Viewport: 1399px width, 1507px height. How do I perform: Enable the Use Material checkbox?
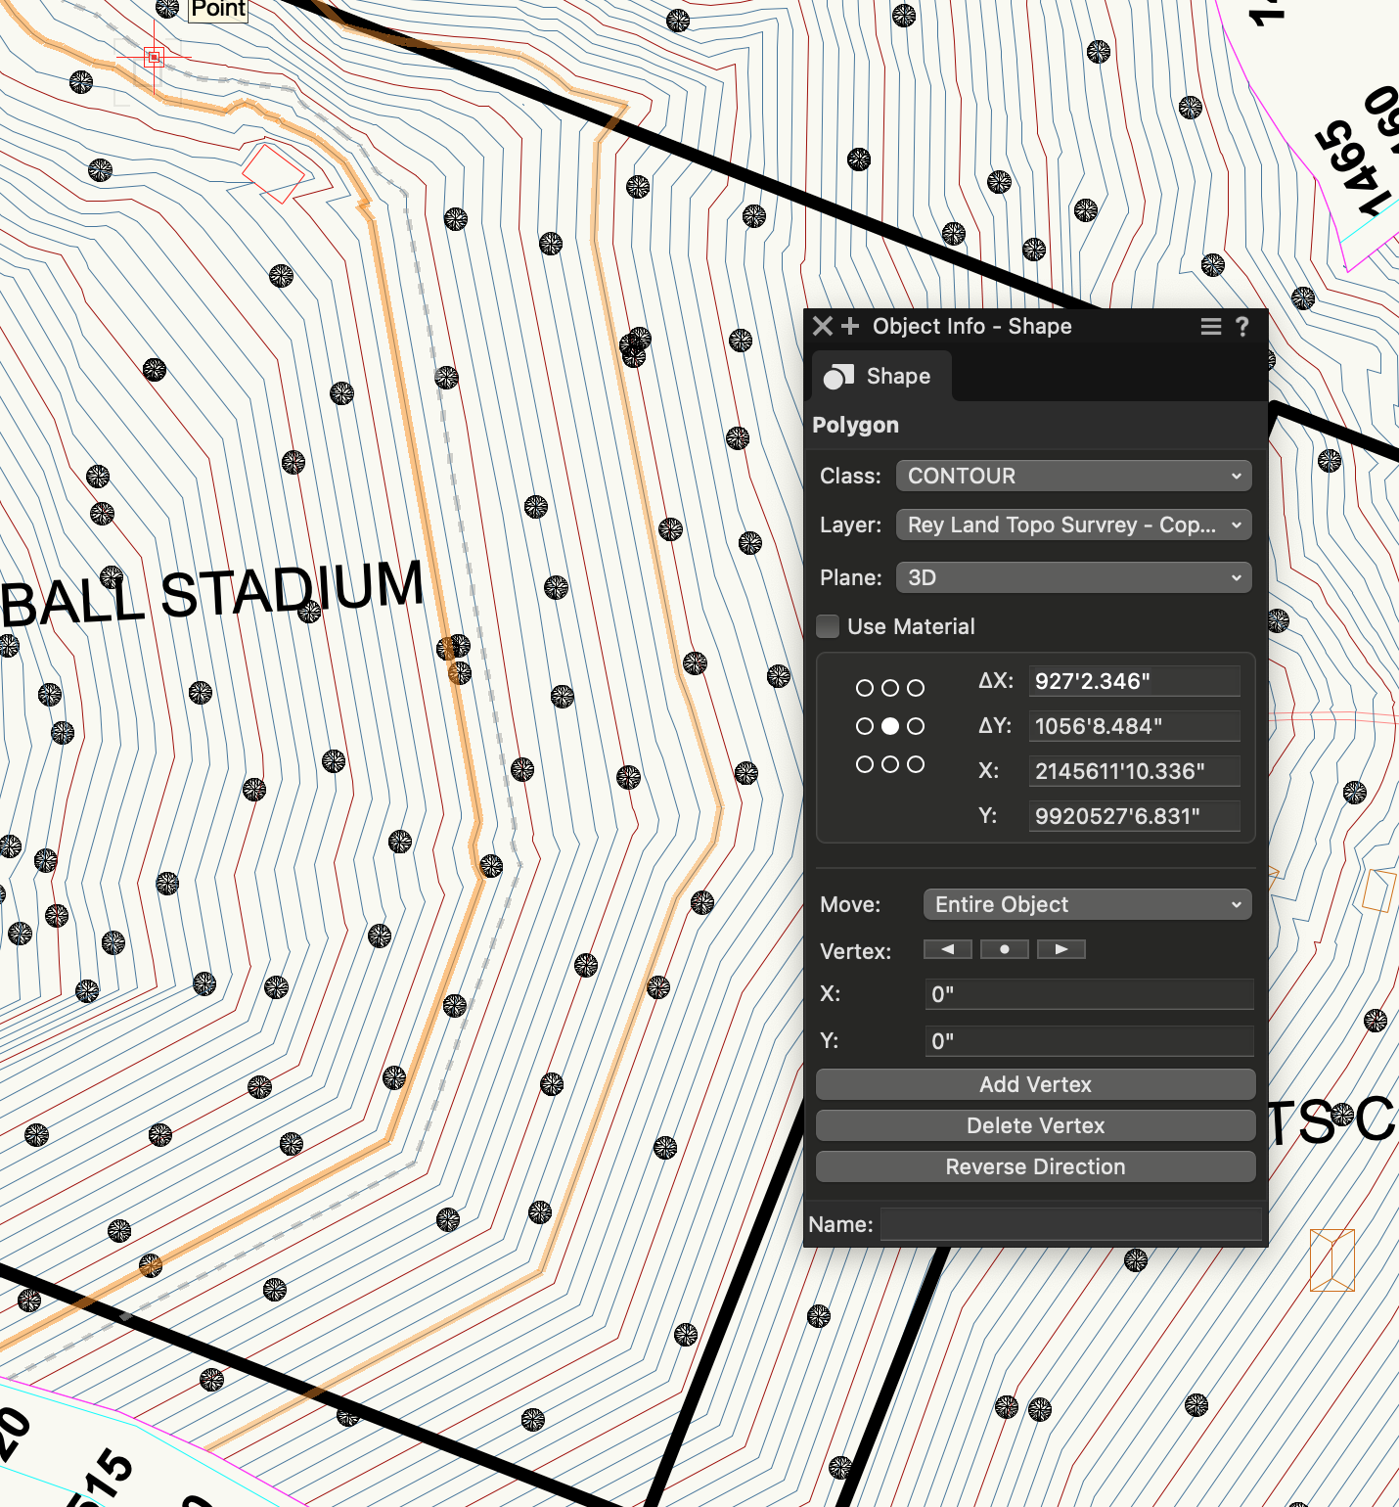pos(829,626)
